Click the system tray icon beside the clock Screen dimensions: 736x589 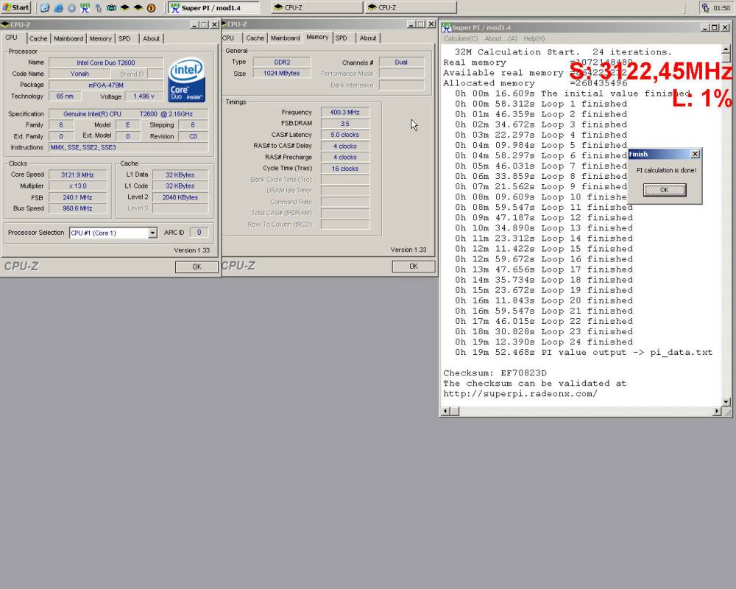pyautogui.click(x=705, y=7)
